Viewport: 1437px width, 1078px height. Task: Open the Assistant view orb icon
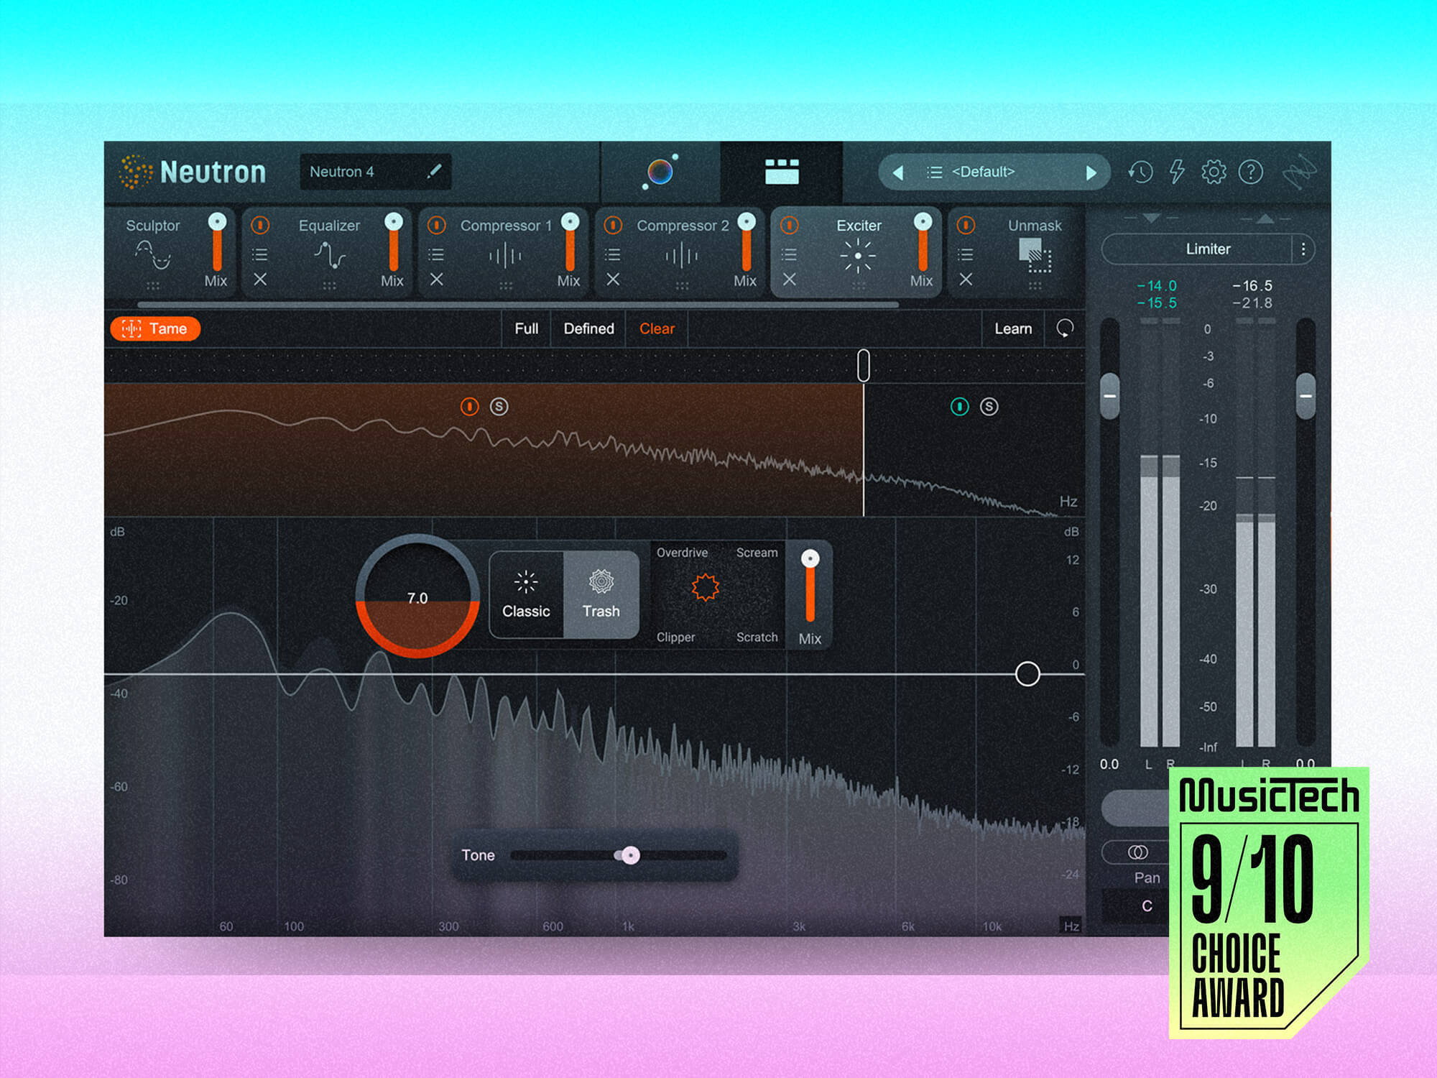coord(660,172)
